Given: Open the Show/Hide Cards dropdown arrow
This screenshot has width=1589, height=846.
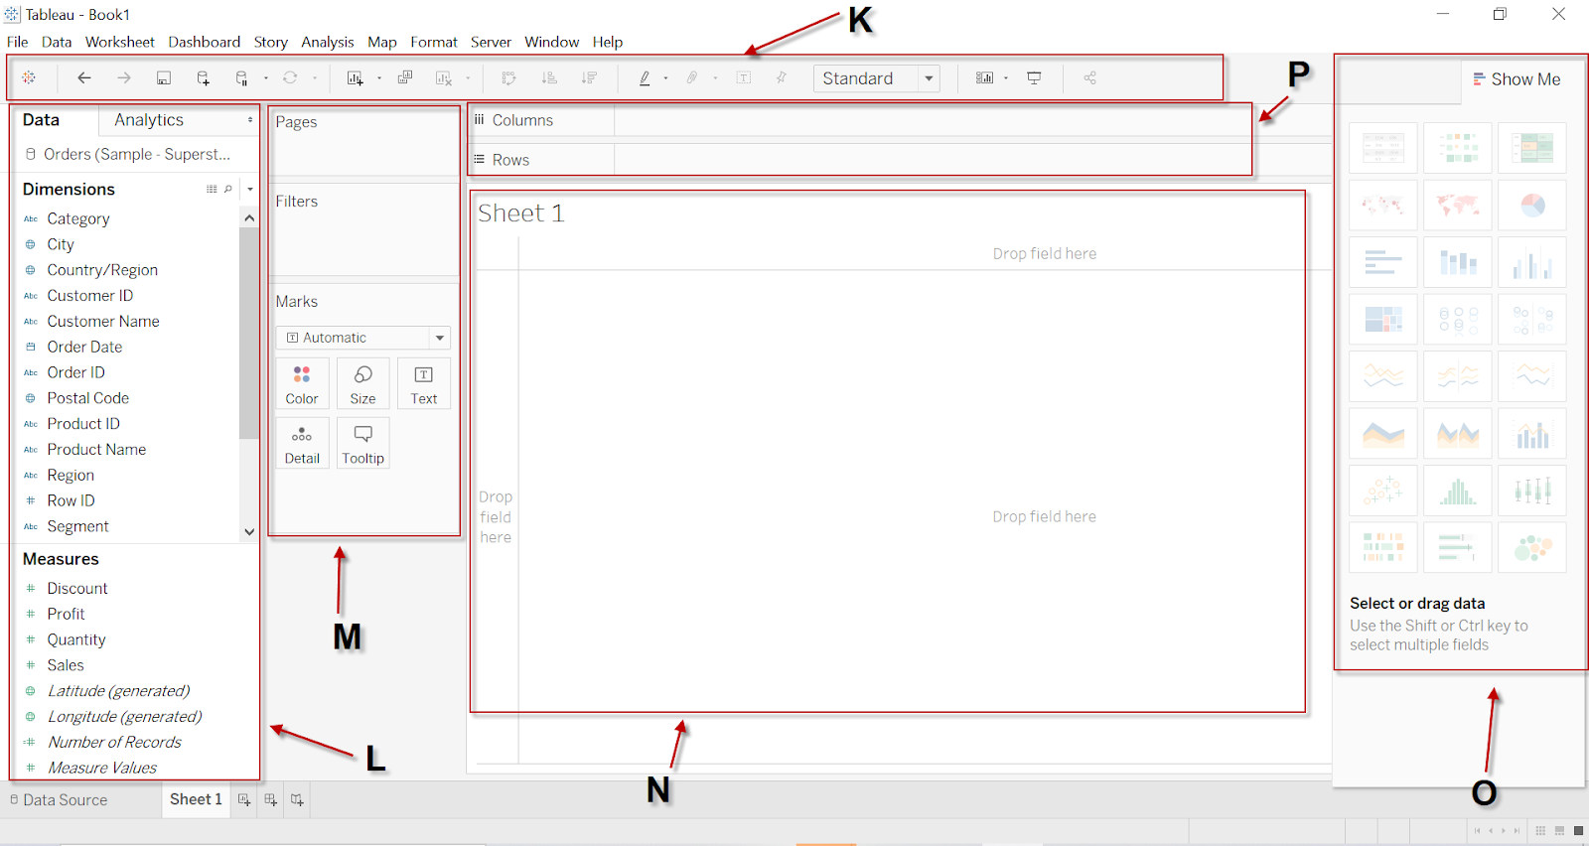Looking at the screenshot, I should click(1006, 78).
